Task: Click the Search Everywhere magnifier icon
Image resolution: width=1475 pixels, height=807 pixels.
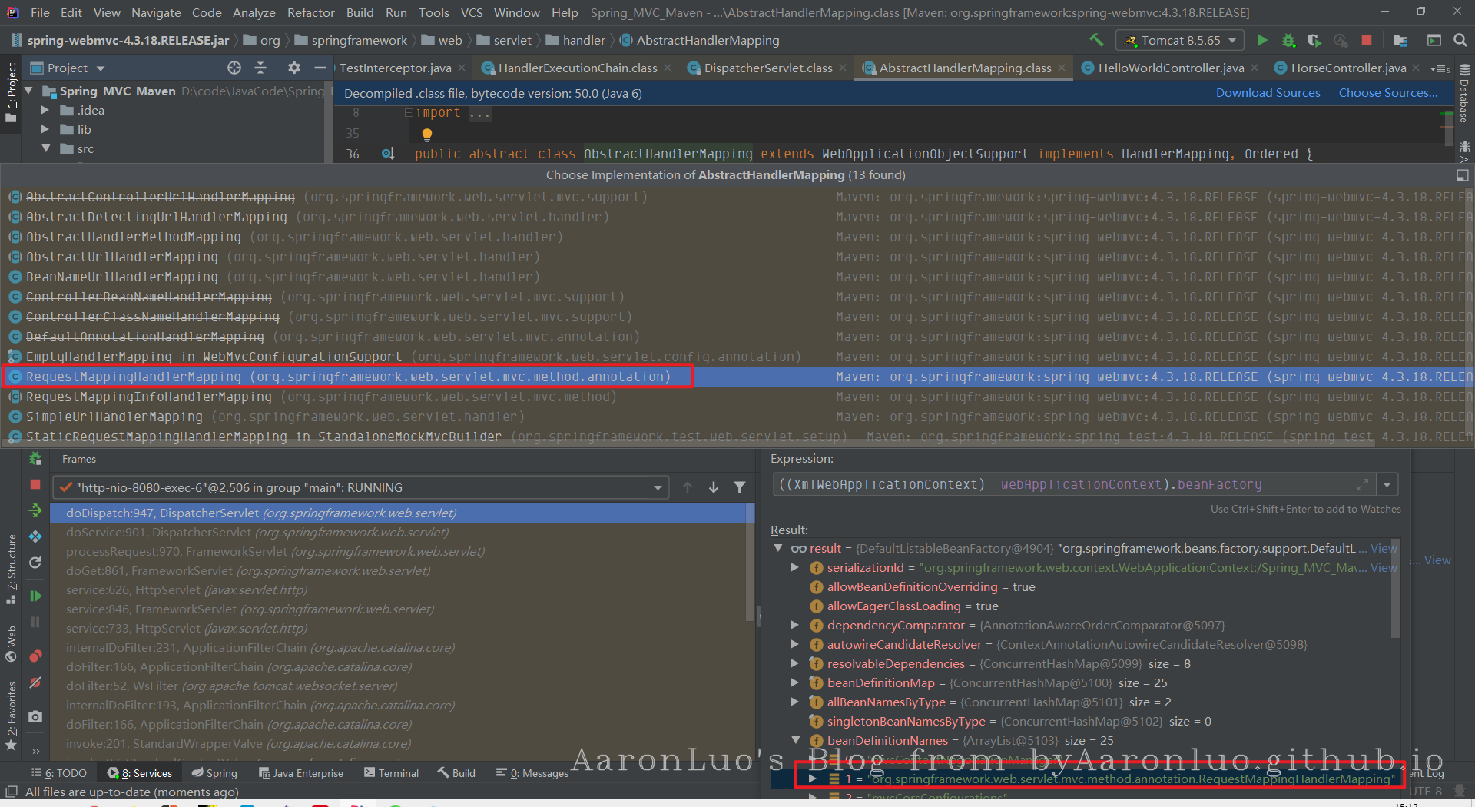Action: [x=1460, y=40]
